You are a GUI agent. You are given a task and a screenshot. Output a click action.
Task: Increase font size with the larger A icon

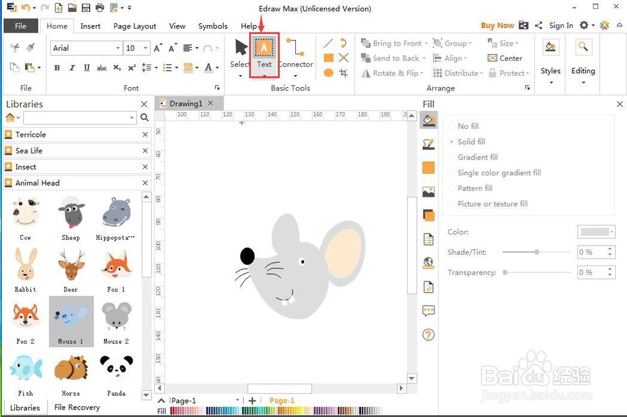click(x=158, y=48)
